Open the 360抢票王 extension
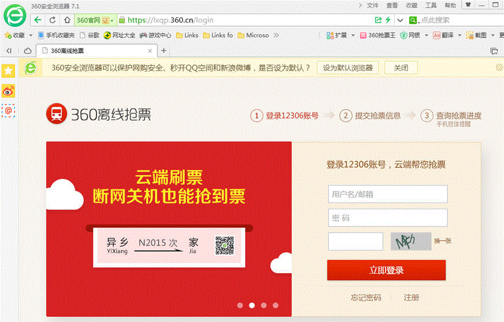 pyautogui.click(x=378, y=35)
